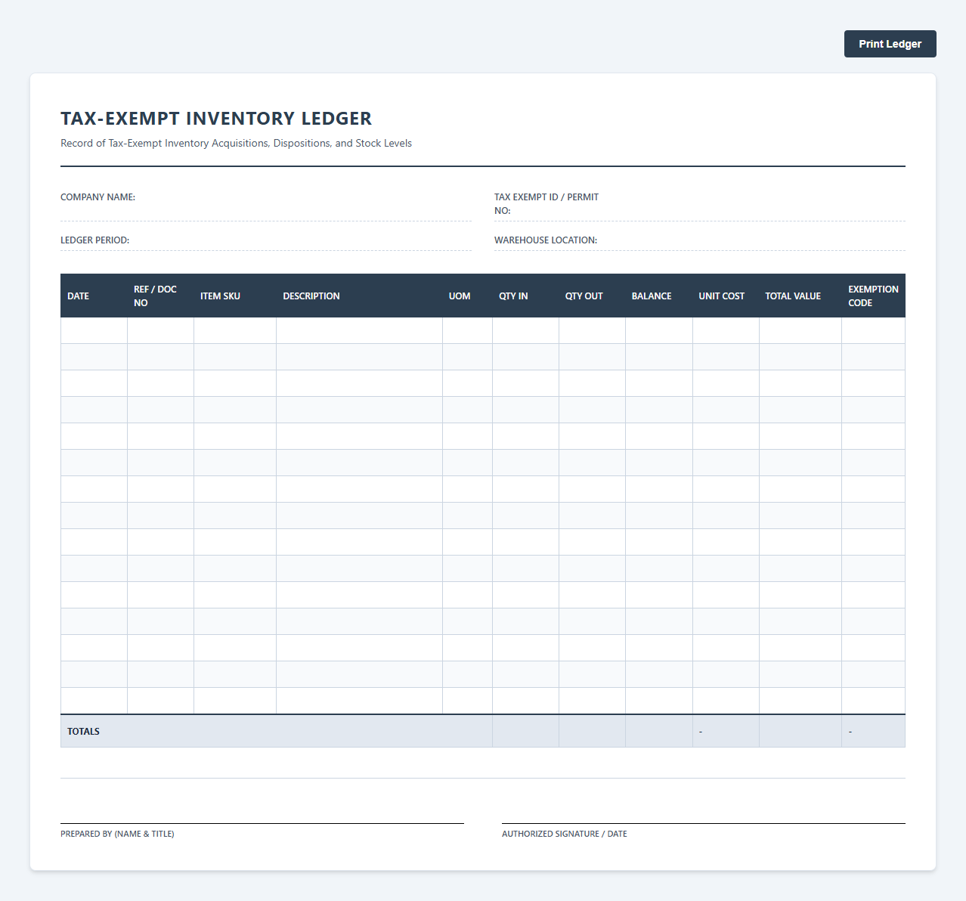Screen dimensions: 966x901
Task: Click the QTY IN column header
Action: 525,296
